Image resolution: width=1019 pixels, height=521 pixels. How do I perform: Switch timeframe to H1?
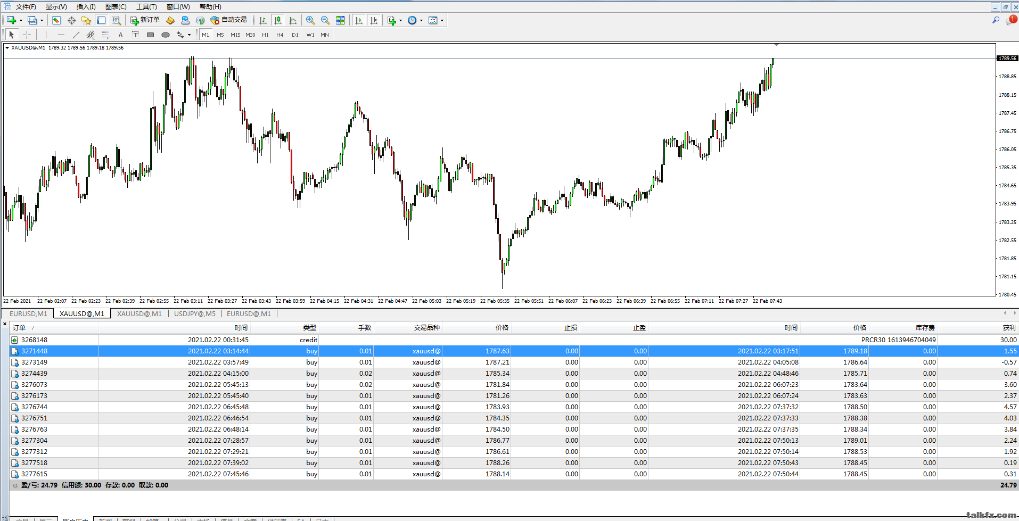(x=265, y=35)
